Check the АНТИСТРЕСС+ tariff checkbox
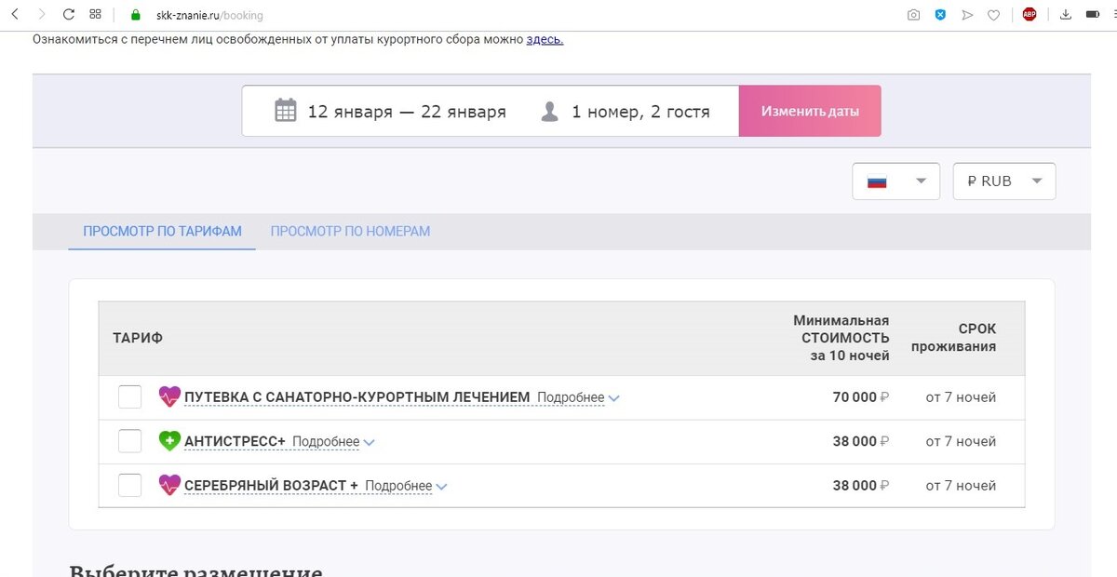Screen dimensions: 1117x577 [128, 440]
